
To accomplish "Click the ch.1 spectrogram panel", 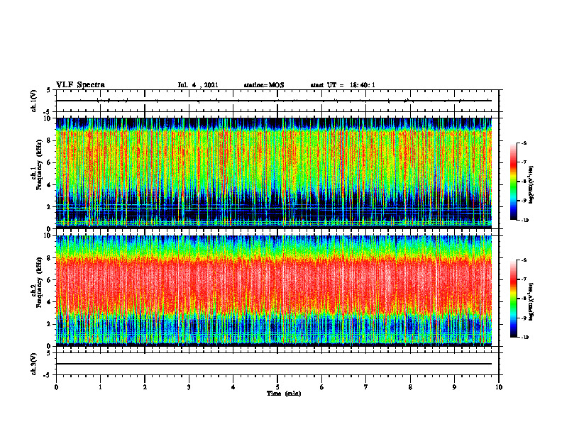I will point(274,173).
